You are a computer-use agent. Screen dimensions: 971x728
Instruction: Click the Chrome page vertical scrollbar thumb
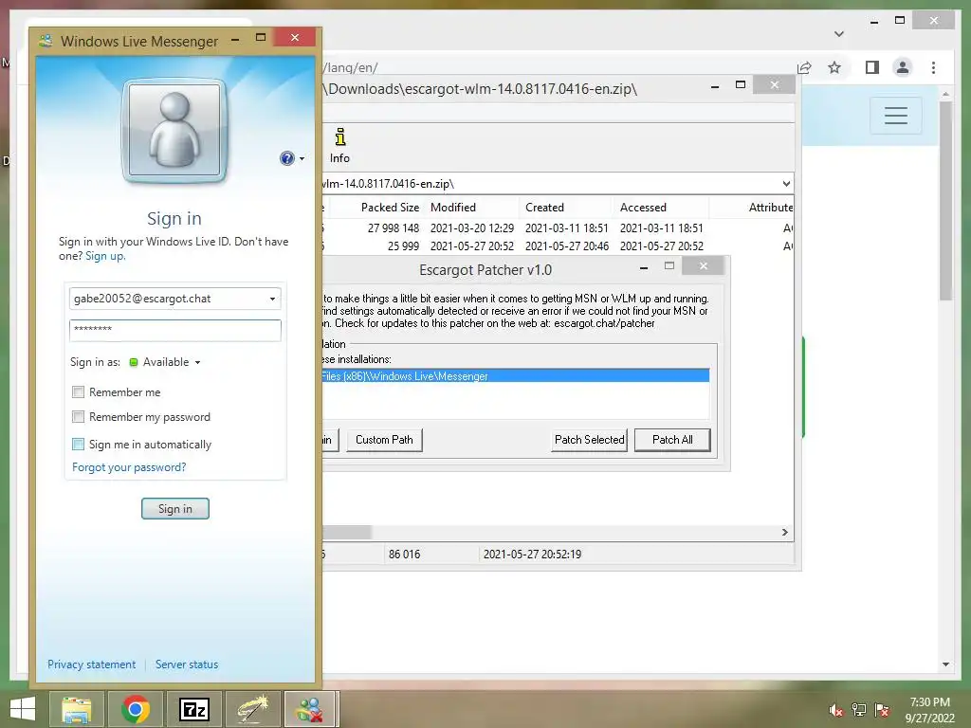coord(945,201)
